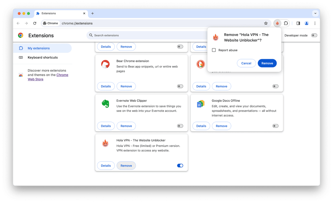Click the Chrome Web Store rainbow icon

click(21, 75)
